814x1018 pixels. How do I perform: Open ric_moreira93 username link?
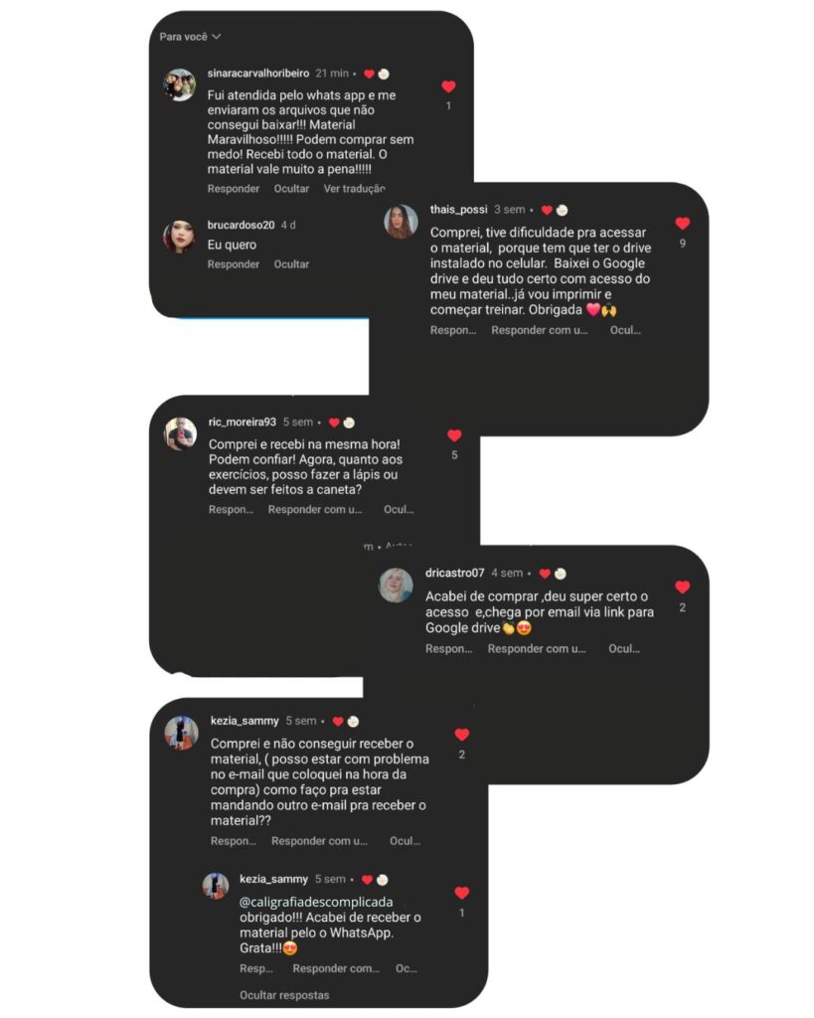[x=243, y=422]
